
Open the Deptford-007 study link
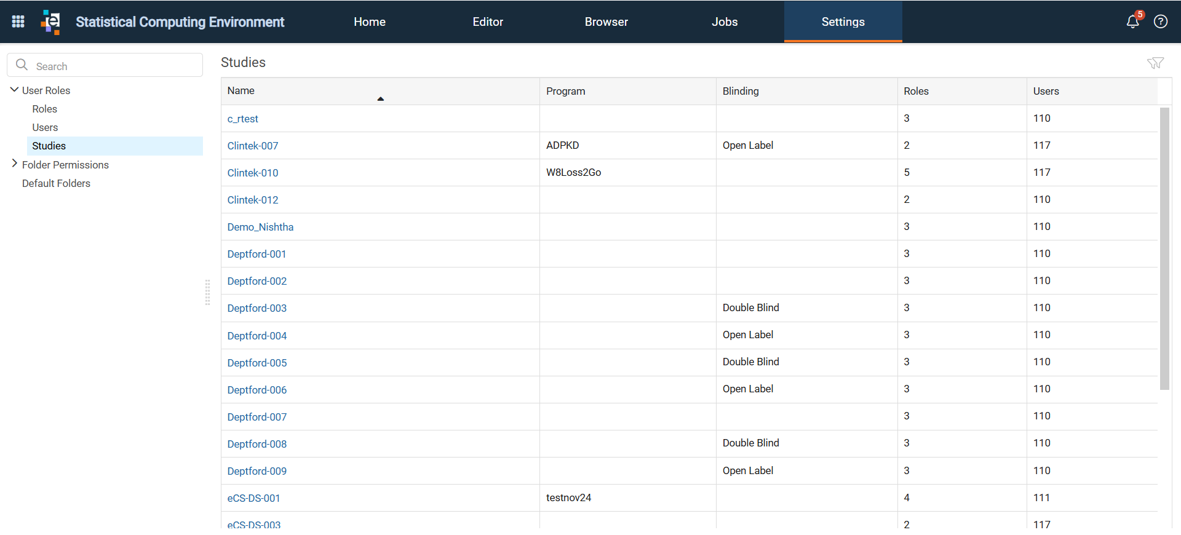tap(257, 417)
